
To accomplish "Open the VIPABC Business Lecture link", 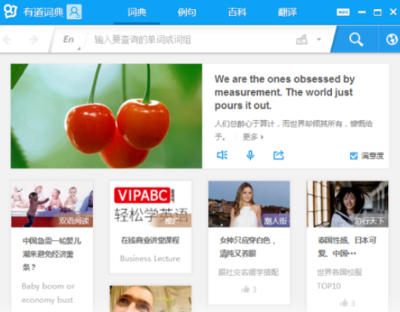I will tap(150, 227).
